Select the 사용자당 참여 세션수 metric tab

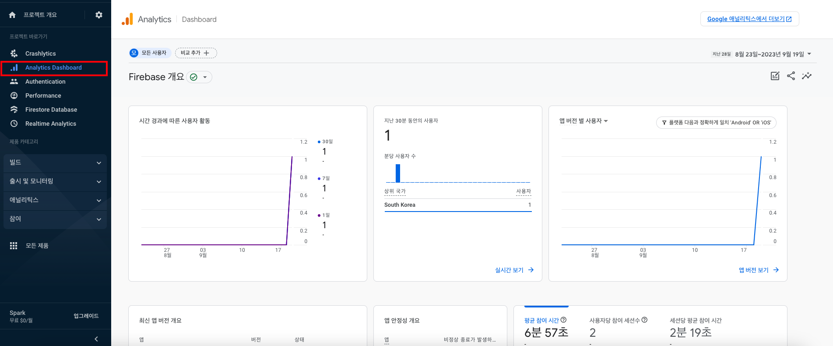(x=619, y=326)
